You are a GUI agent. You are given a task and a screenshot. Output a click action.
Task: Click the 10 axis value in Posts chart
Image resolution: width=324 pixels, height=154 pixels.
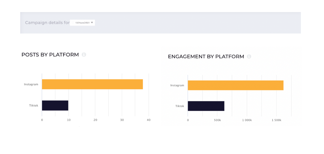click(69, 120)
